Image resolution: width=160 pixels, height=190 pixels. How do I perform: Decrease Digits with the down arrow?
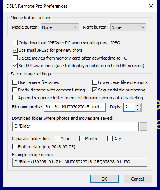pos(138,110)
